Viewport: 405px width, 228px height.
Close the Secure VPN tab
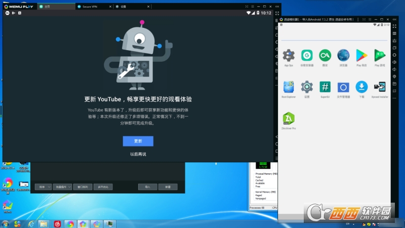coord(110,7)
